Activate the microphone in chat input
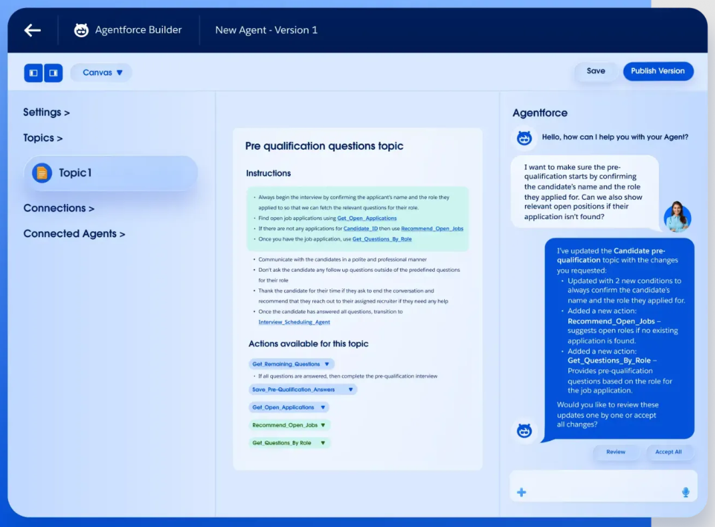Viewport: 715px width, 527px height. click(686, 492)
